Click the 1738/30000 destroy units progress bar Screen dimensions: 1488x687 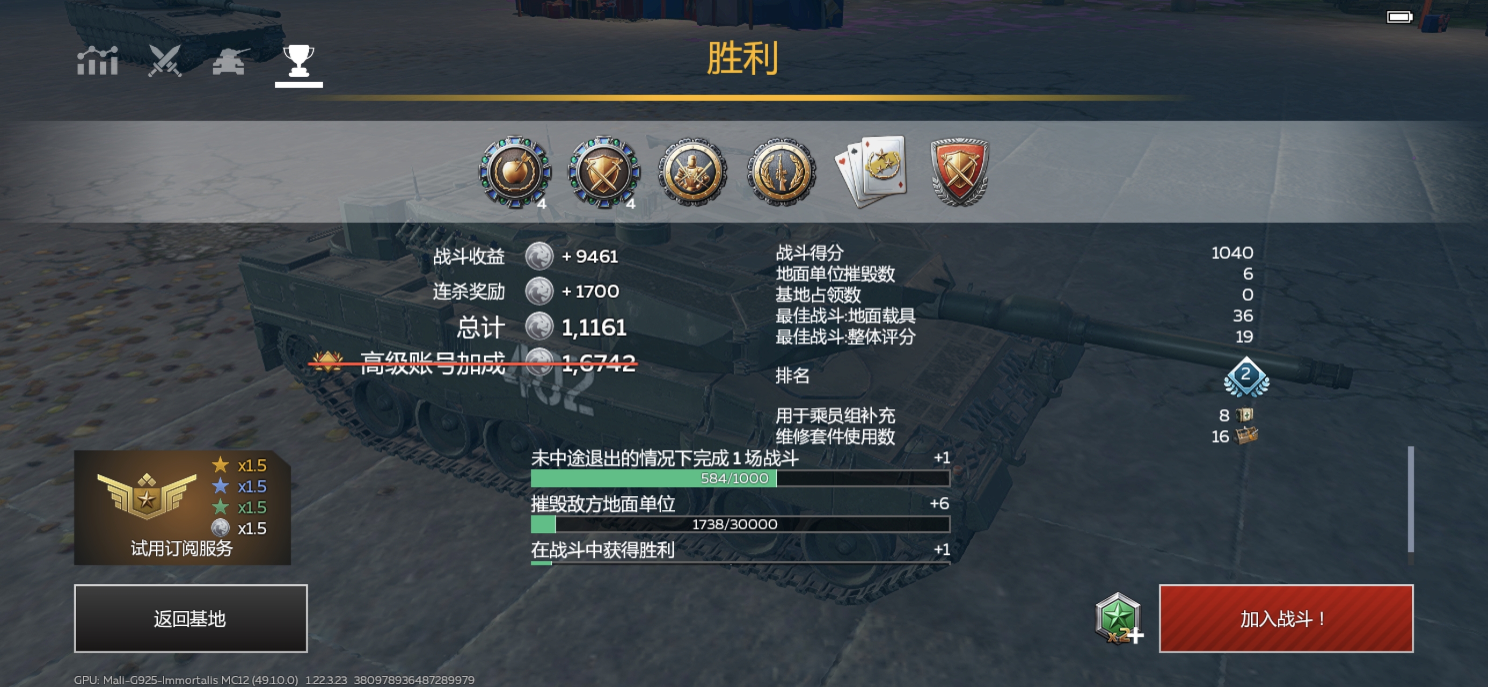(x=740, y=524)
